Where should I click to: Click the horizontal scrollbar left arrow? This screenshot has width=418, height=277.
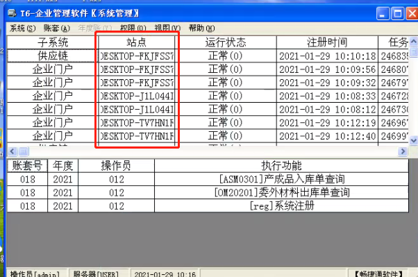[x=12, y=152]
